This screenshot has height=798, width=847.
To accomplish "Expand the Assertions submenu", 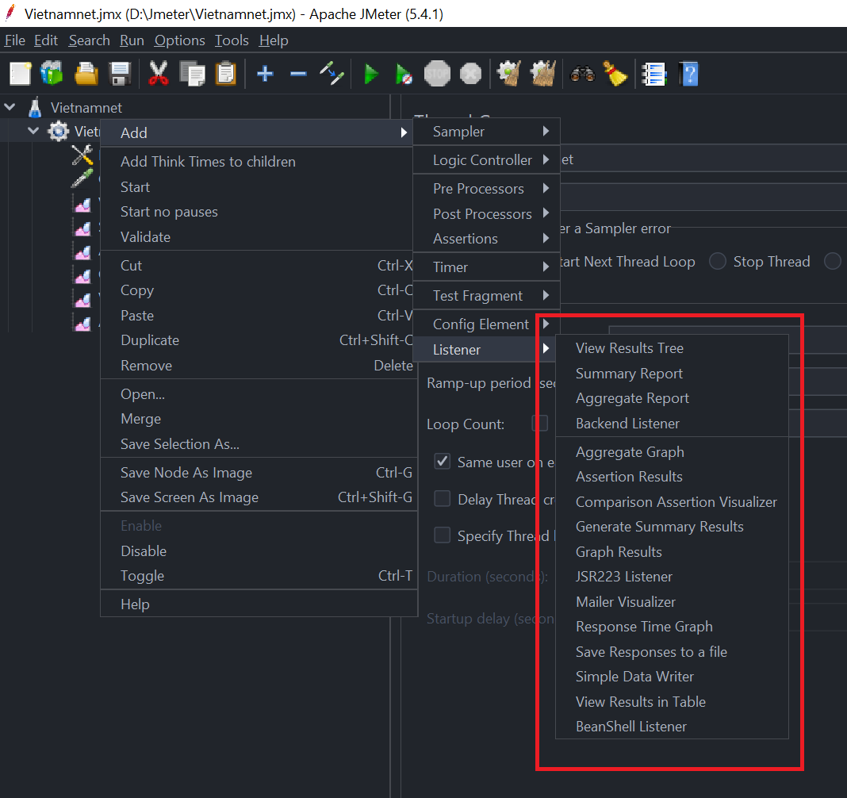I will (486, 239).
